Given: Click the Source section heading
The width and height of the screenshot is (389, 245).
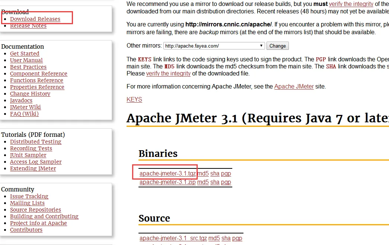Looking at the screenshot, I should [154, 218].
